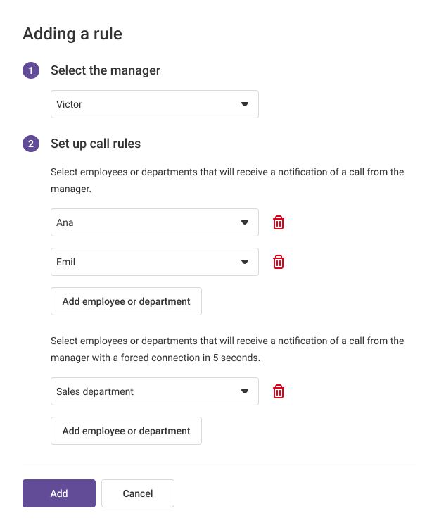
Task: Delete the Sales department entry
Action: pyautogui.click(x=279, y=391)
